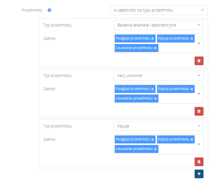213x184 pixels.
Task: Remove Podgląd przedmiotu tag from Kaucje
Action: click(153, 139)
